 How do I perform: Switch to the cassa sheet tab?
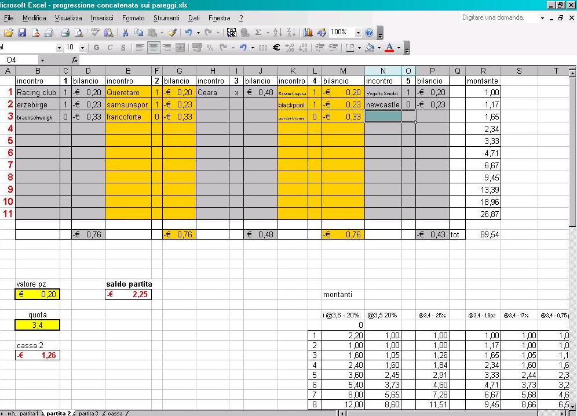click(115, 414)
